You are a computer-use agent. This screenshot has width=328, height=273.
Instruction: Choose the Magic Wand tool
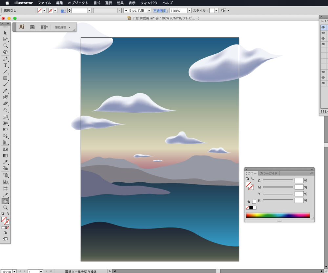5,45
